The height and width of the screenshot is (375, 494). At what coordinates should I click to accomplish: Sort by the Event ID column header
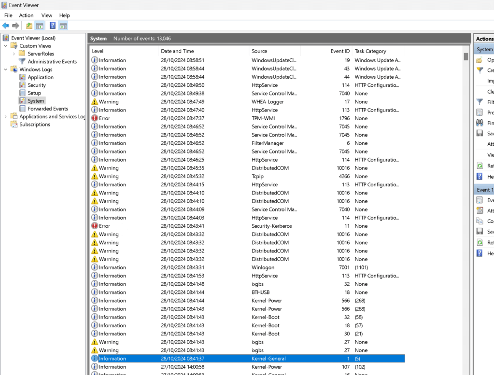coord(326,51)
